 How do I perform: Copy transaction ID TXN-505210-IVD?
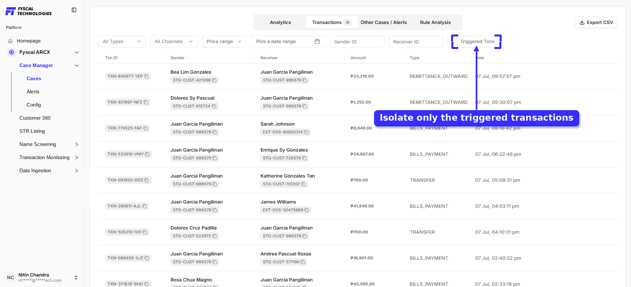pos(145,232)
